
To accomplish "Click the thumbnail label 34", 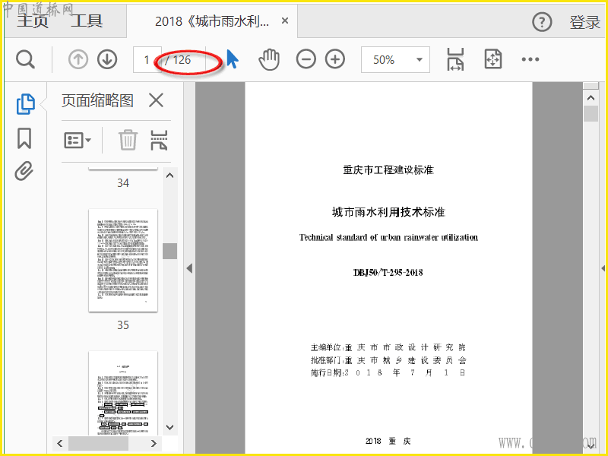I will coord(123,183).
